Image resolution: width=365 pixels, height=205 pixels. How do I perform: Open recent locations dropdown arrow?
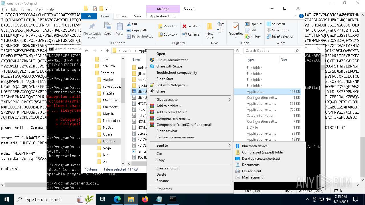point(102,51)
